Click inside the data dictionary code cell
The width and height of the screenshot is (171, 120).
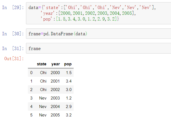pyautogui.click(x=98, y=13)
